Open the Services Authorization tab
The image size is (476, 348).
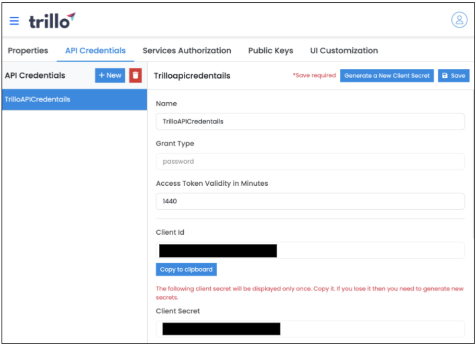click(x=187, y=50)
